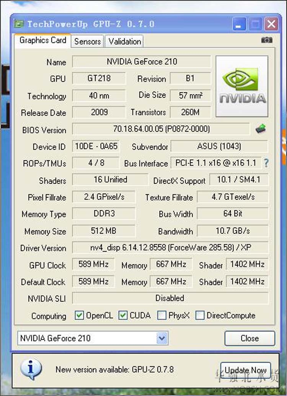Toggle the PhysX checkbox
Image resolution: width=287 pixels, height=396 pixels.
[161, 315]
